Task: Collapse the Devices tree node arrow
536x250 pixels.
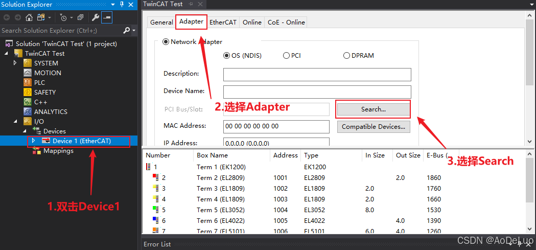Action: 25,131
